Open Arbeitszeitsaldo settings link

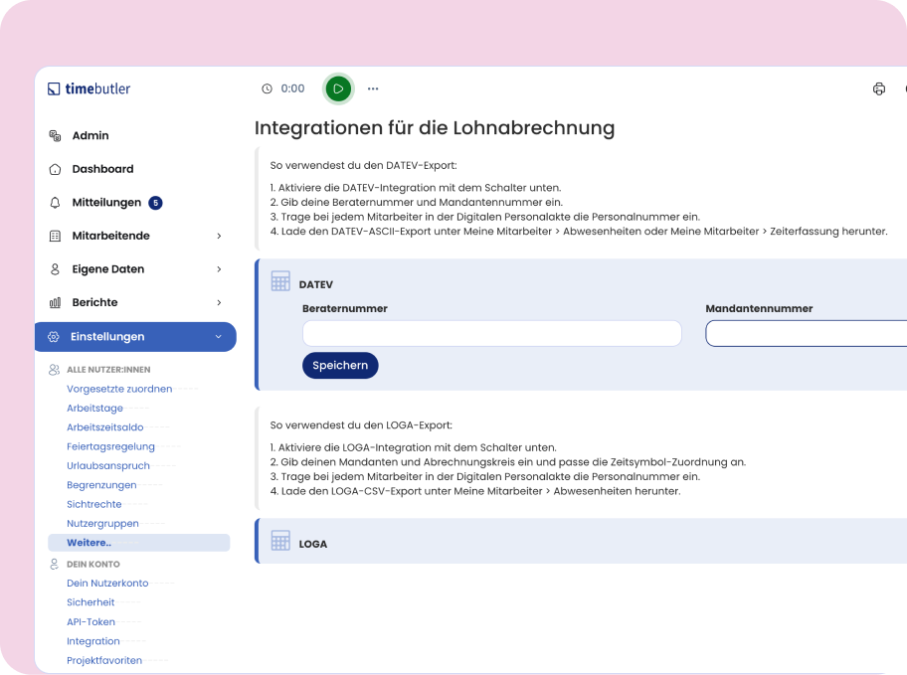click(104, 426)
